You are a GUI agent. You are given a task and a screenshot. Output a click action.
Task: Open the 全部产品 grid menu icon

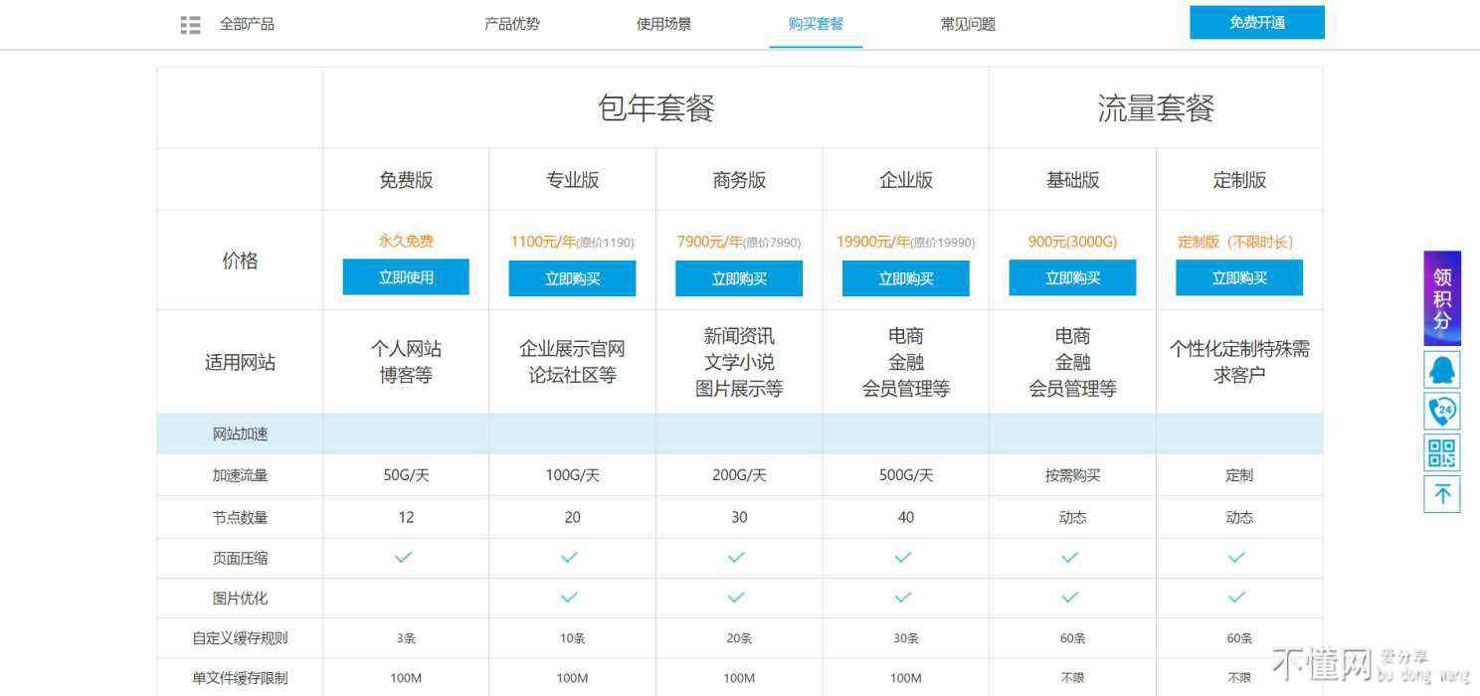pyautogui.click(x=190, y=25)
